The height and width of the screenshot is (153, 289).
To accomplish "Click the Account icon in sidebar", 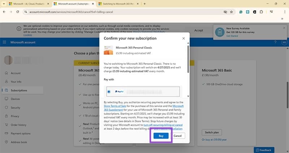I will click(6, 73).
